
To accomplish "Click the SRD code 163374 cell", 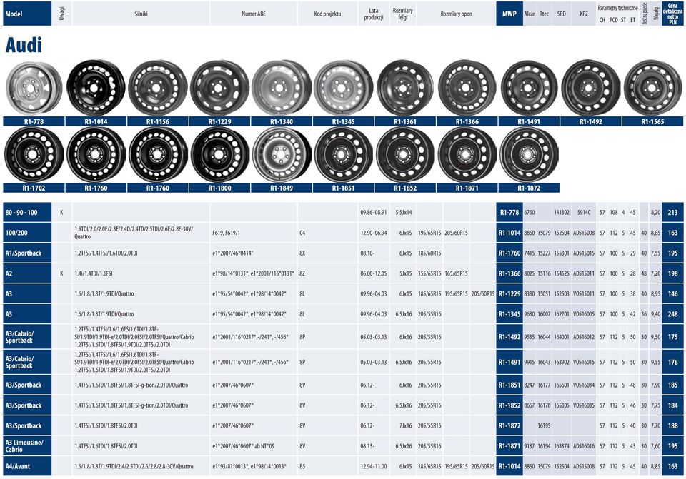I will coord(562,445).
